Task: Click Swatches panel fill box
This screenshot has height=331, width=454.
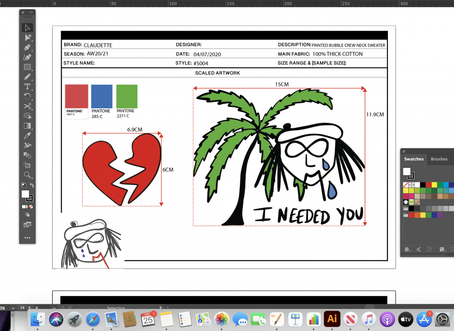Action: [x=407, y=171]
